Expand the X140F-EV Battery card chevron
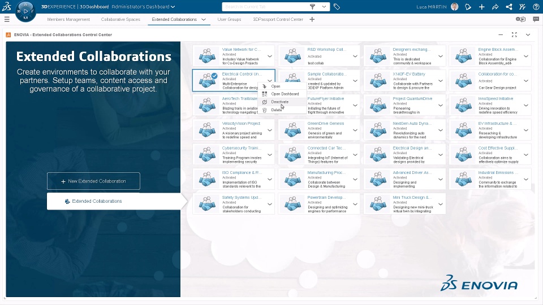 (441, 81)
